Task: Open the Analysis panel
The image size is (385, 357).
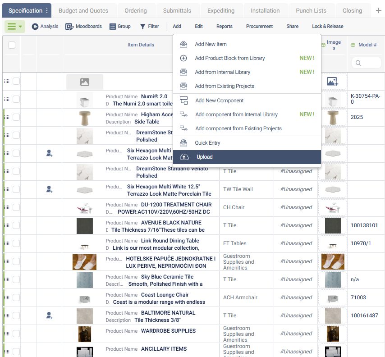Action: coord(45,27)
